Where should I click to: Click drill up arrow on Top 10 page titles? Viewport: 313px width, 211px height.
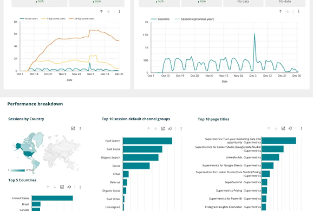pos(269,128)
